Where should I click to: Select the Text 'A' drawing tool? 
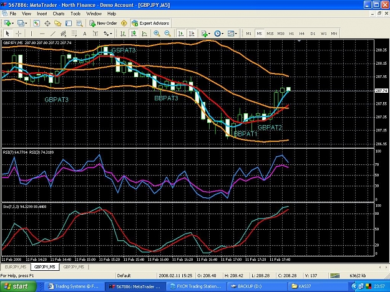click(x=85, y=34)
